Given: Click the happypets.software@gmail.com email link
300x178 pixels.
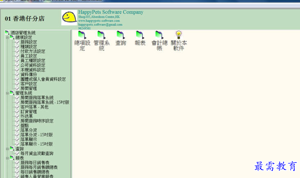Looking at the screenshot, I should (100, 24).
